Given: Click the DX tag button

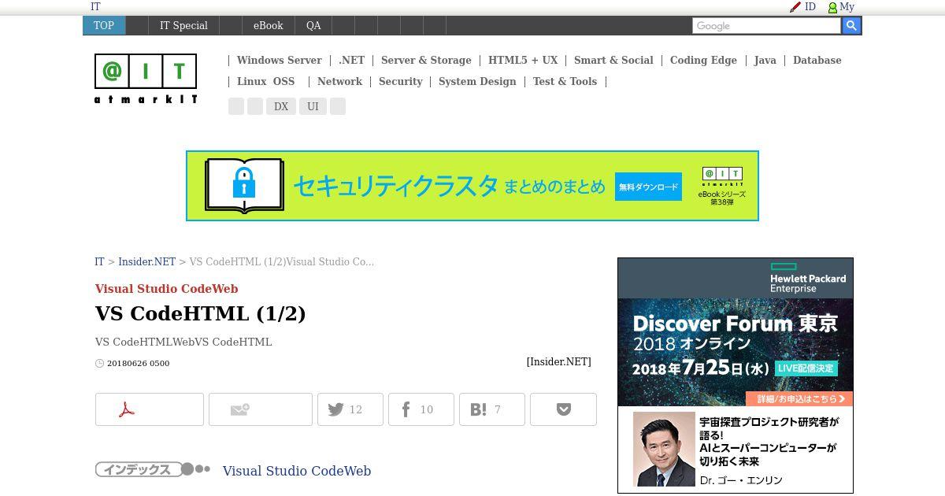Looking at the screenshot, I should 281,106.
